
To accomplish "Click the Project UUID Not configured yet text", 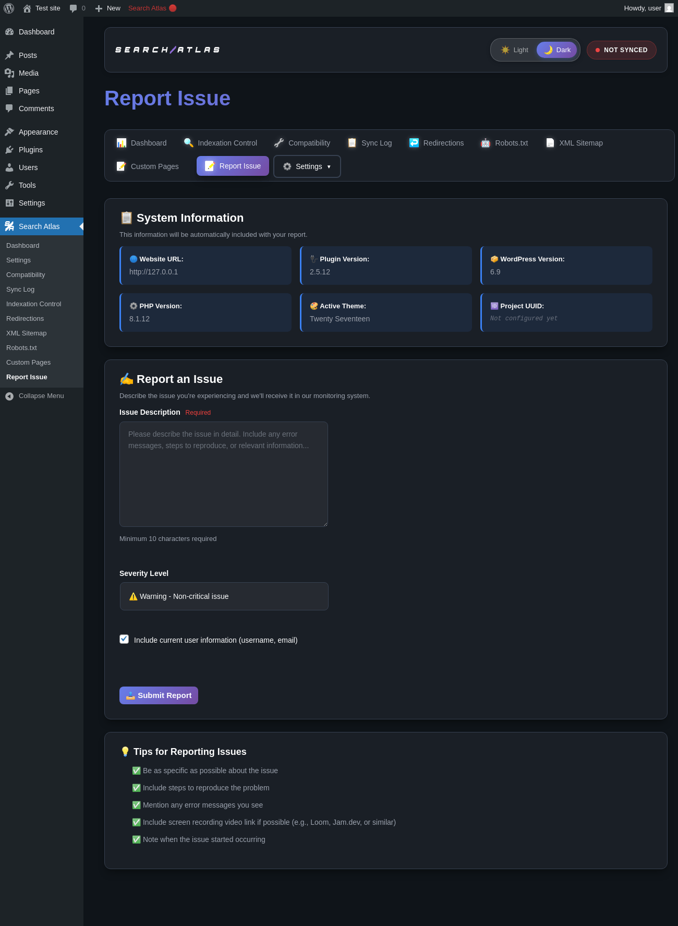I will click(524, 319).
